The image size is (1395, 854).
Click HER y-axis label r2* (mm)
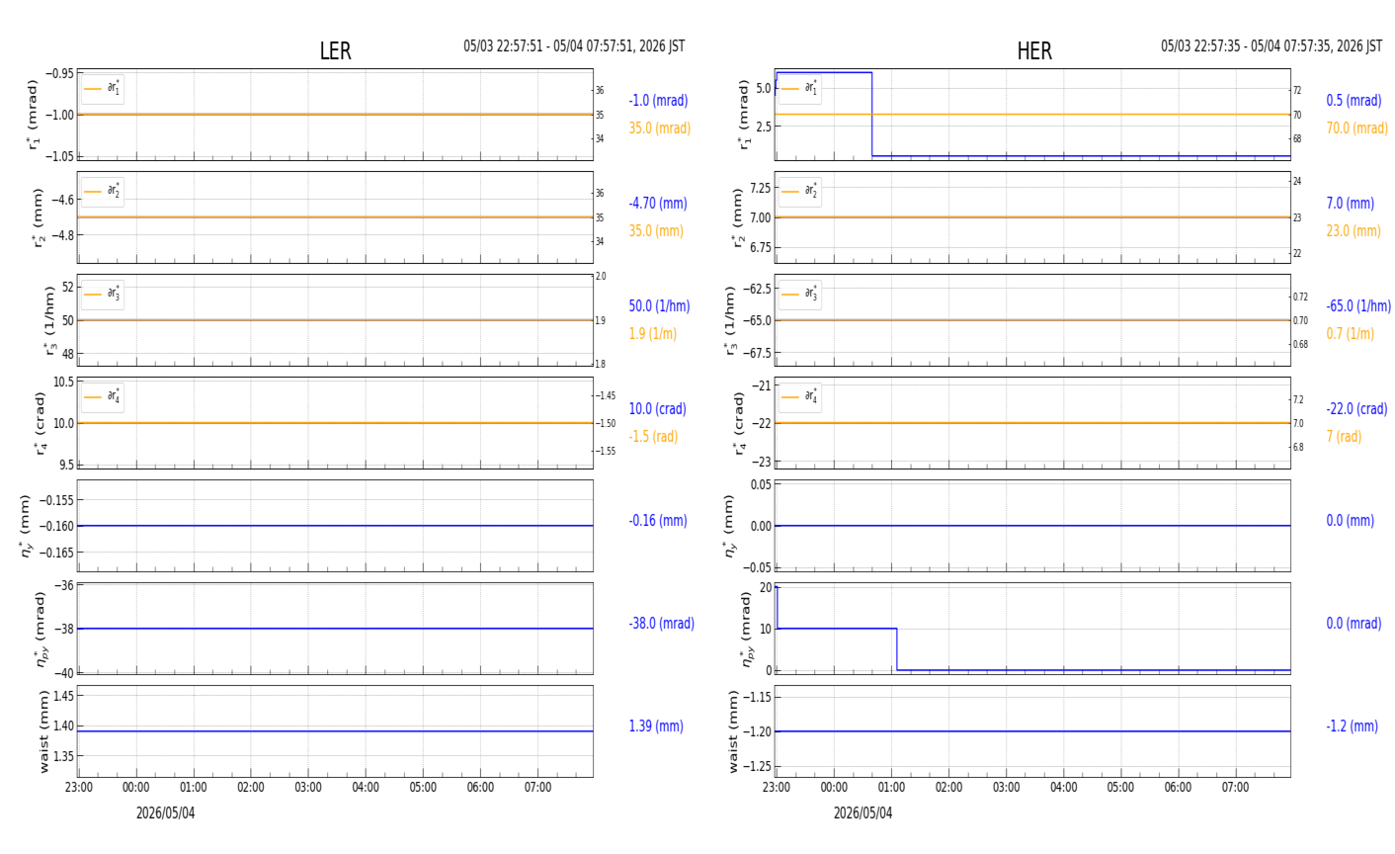(x=737, y=217)
